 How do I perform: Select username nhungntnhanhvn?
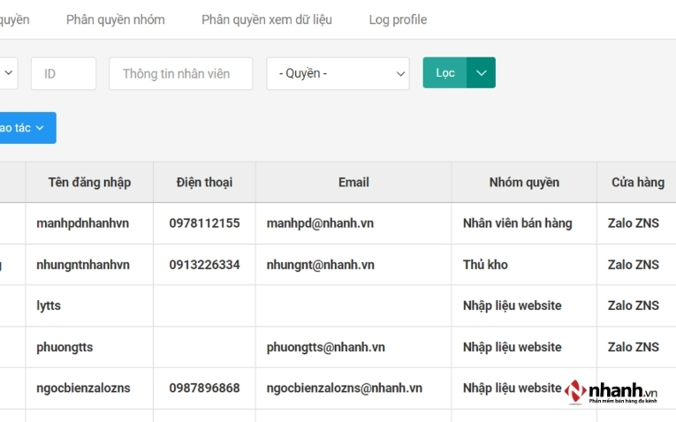(83, 264)
